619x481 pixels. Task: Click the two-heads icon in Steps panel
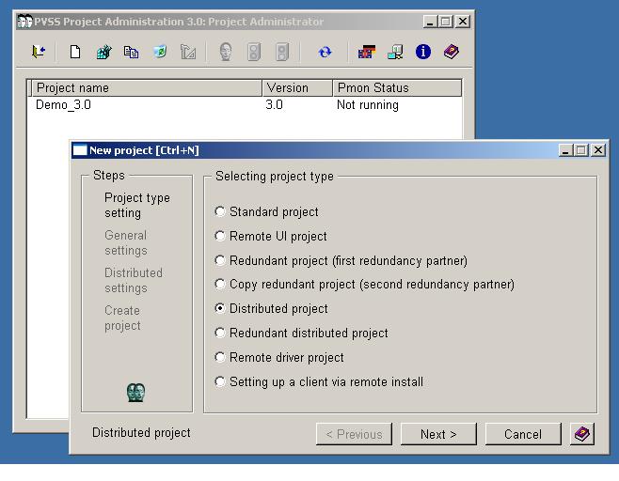point(136,393)
